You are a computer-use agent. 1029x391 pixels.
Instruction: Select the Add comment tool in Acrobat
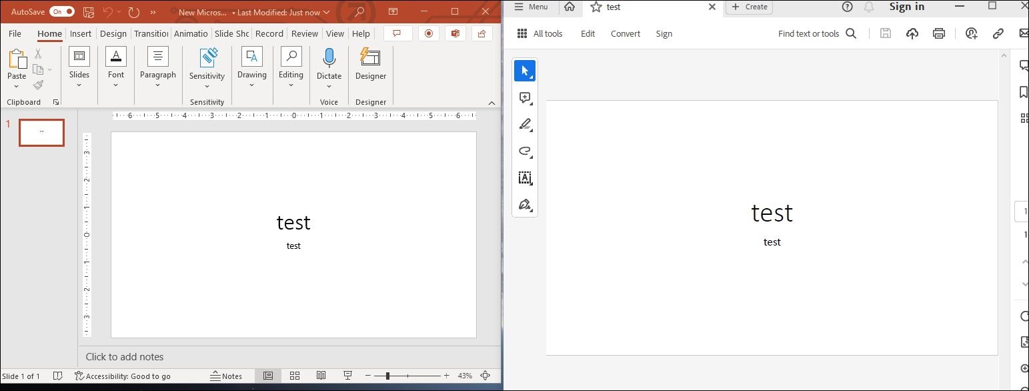[525, 98]
